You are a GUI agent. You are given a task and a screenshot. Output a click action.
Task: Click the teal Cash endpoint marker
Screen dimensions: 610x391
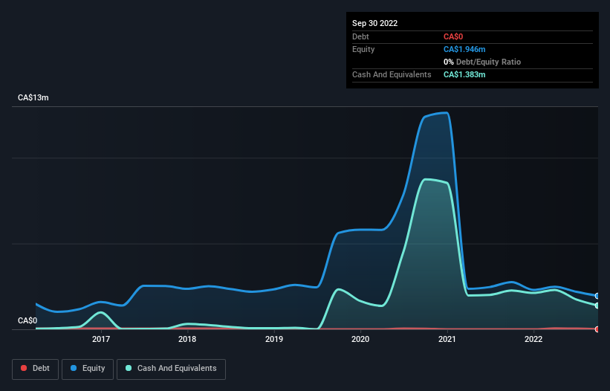(597, 306)
